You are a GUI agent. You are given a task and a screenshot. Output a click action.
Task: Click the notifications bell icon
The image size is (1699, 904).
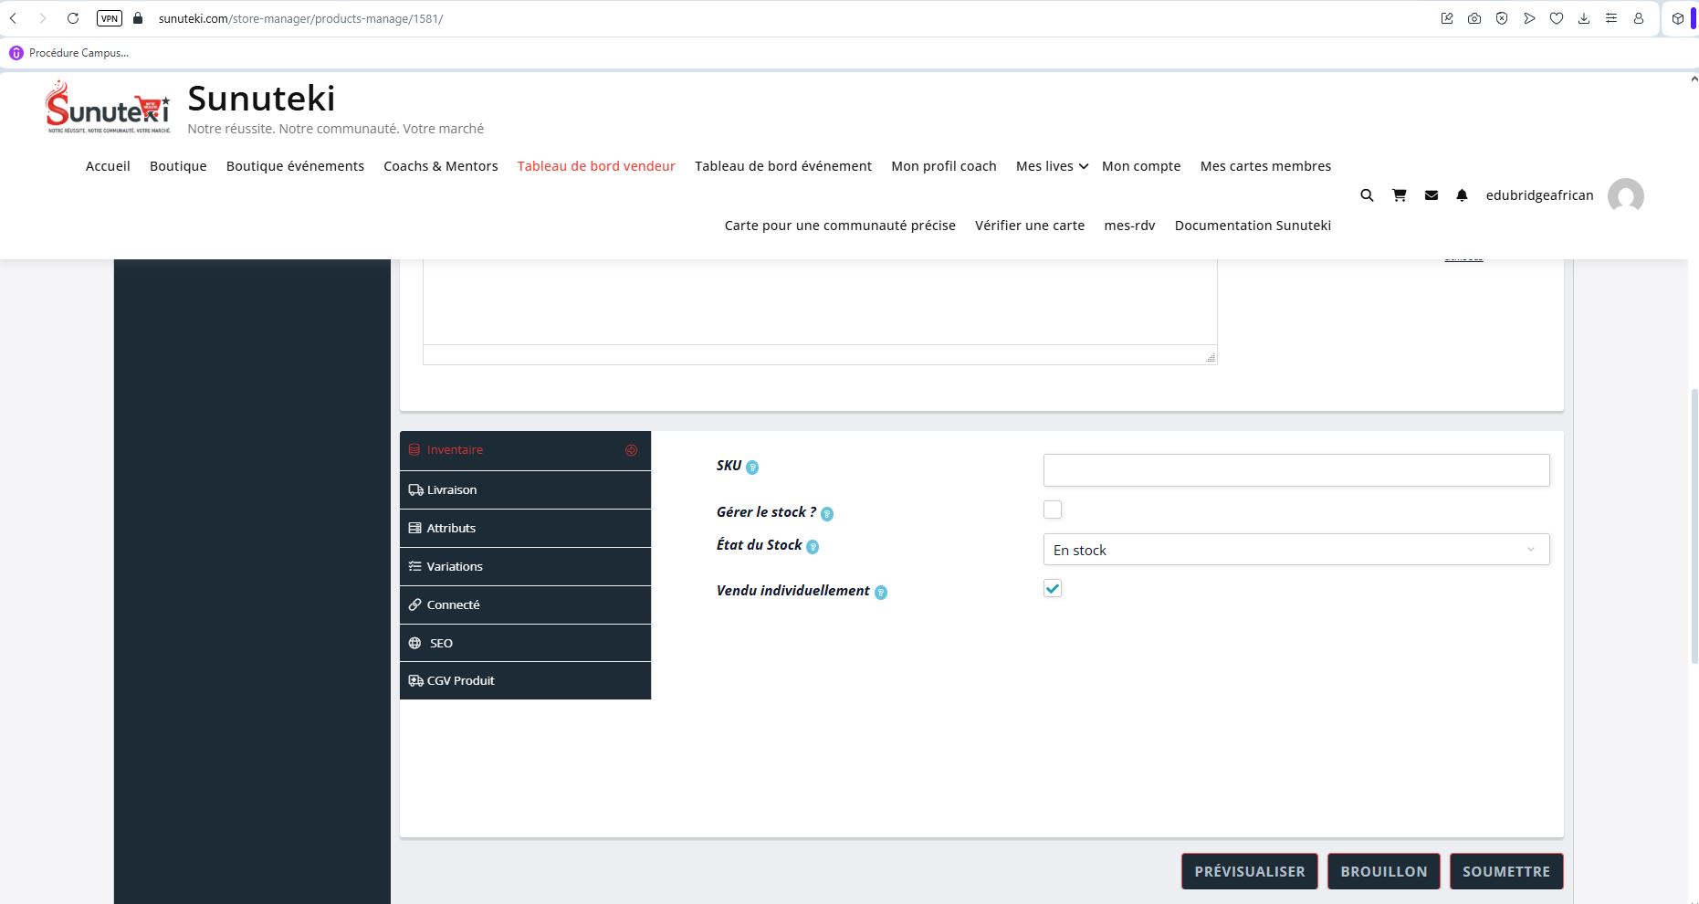(x=1462, y=195)
